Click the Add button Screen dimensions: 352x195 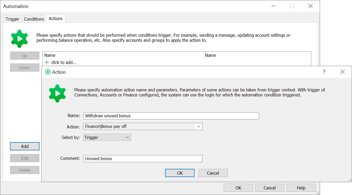(x=25, y=146)
